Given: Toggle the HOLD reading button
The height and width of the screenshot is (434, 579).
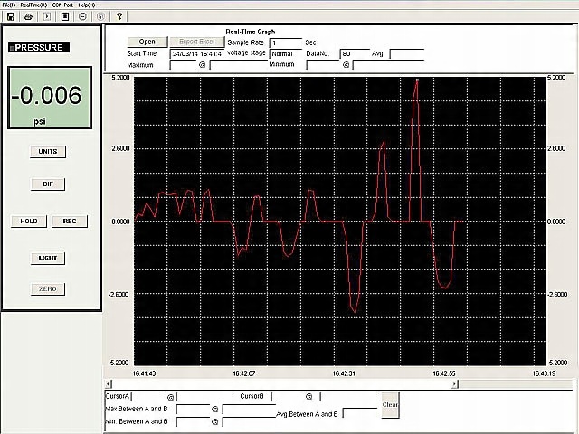Looking at the screenshot, I should coord(29,221).
